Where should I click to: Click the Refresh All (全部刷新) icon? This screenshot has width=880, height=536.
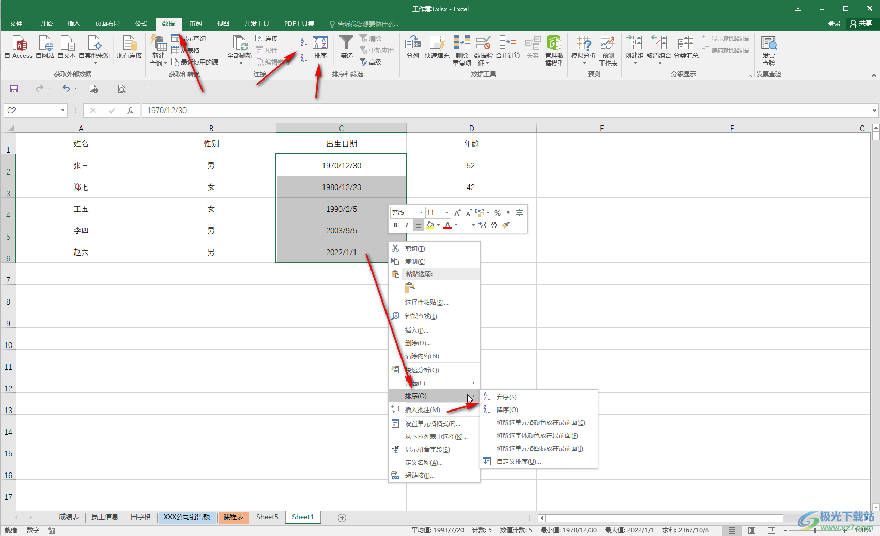click(x=240, y=43)
